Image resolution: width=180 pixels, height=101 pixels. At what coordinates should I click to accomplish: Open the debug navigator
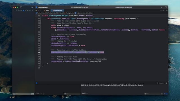pos(28,10)
